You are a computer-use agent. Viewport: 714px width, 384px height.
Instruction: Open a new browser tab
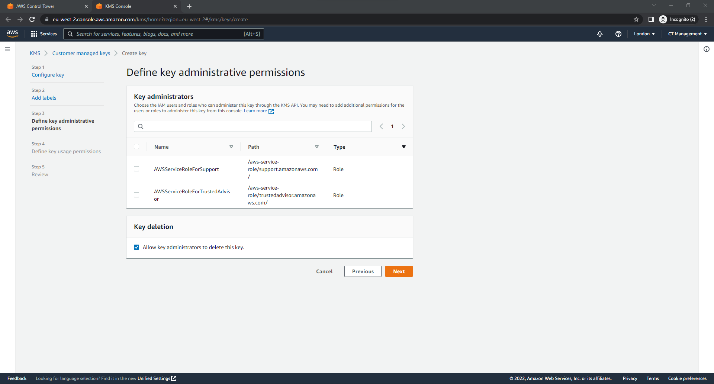tap(189, 6)
